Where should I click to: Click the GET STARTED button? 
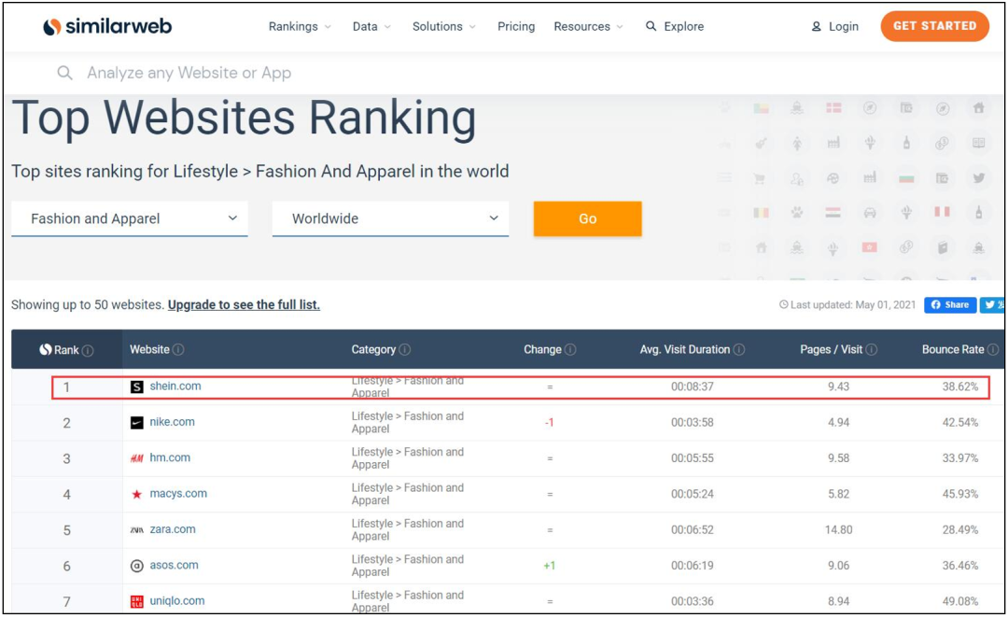(934, 26)
